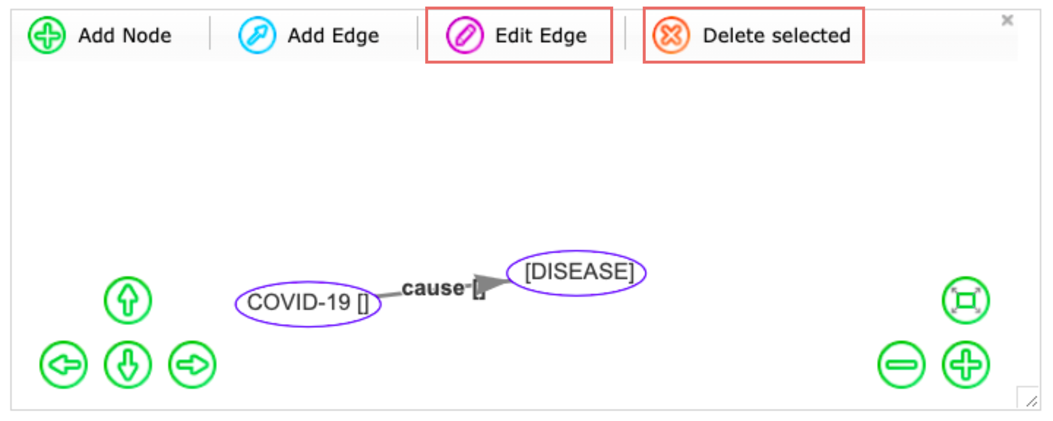Viewport: 1053px width, 421px height.
Task: Click the orange Delete selected X icon
Action: (x=671, y=35)
